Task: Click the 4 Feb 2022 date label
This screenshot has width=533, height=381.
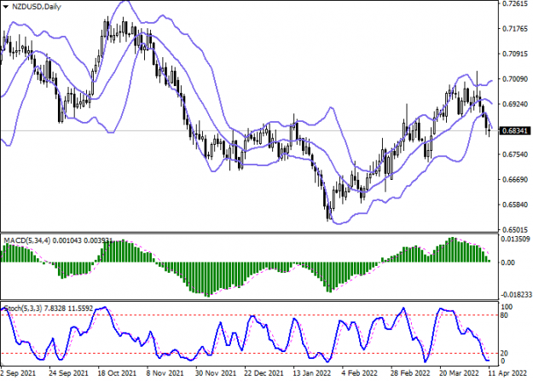Action: pos(360,373)
